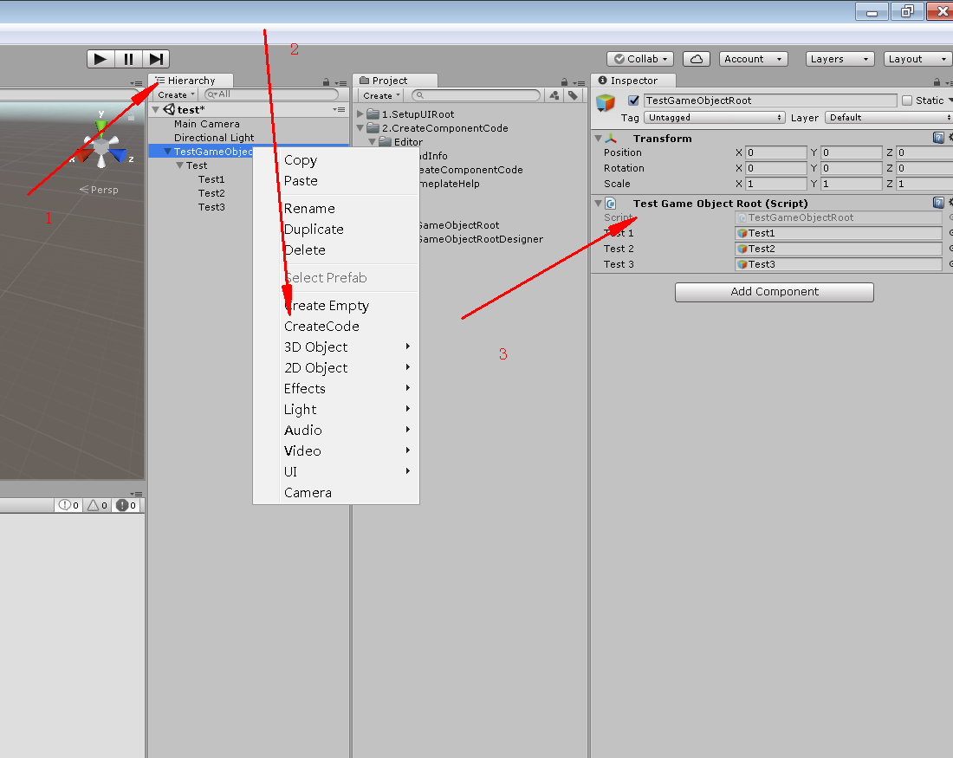Click the Pause button

pyautogui.click(x=128, y=59)
